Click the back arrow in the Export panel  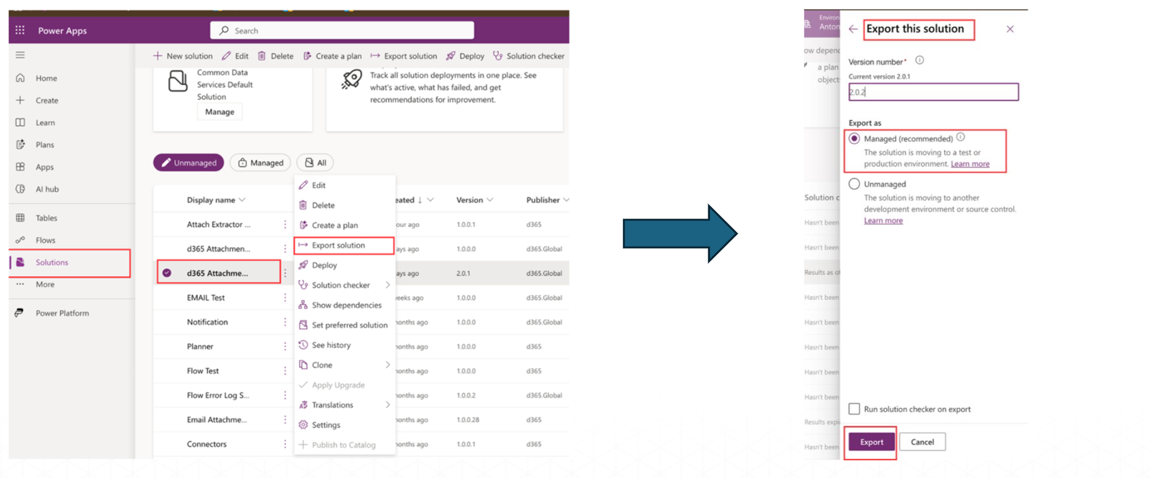(x=853, y=29)
